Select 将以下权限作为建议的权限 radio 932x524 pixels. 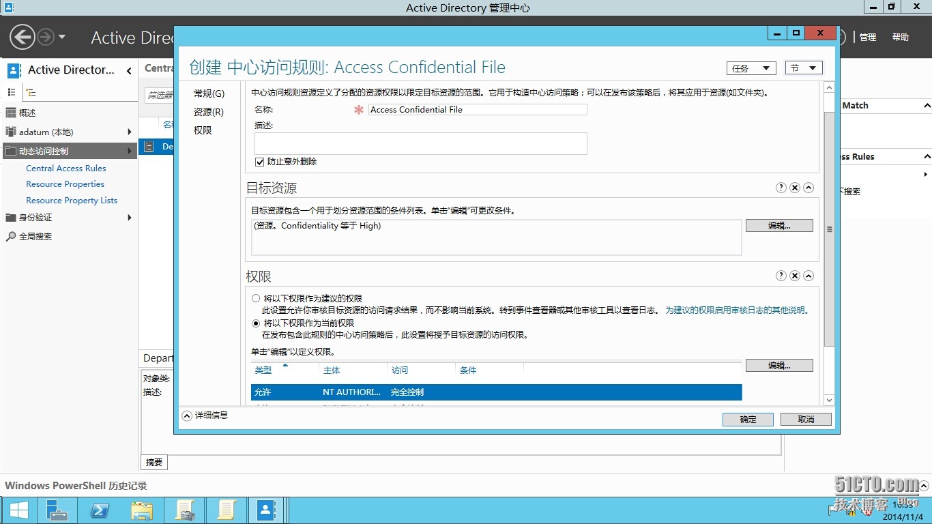point(256,298)
